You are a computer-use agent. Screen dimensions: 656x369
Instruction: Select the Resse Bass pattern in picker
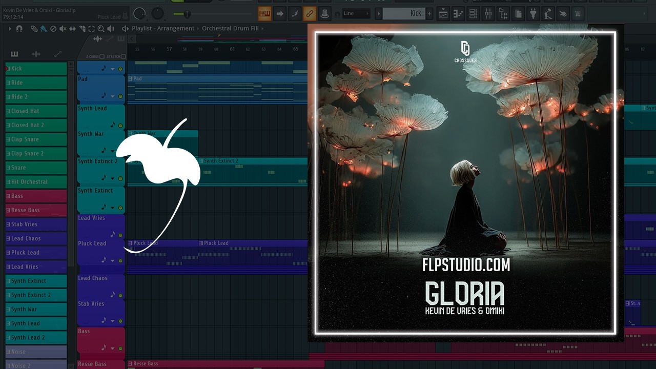[36, 210]
